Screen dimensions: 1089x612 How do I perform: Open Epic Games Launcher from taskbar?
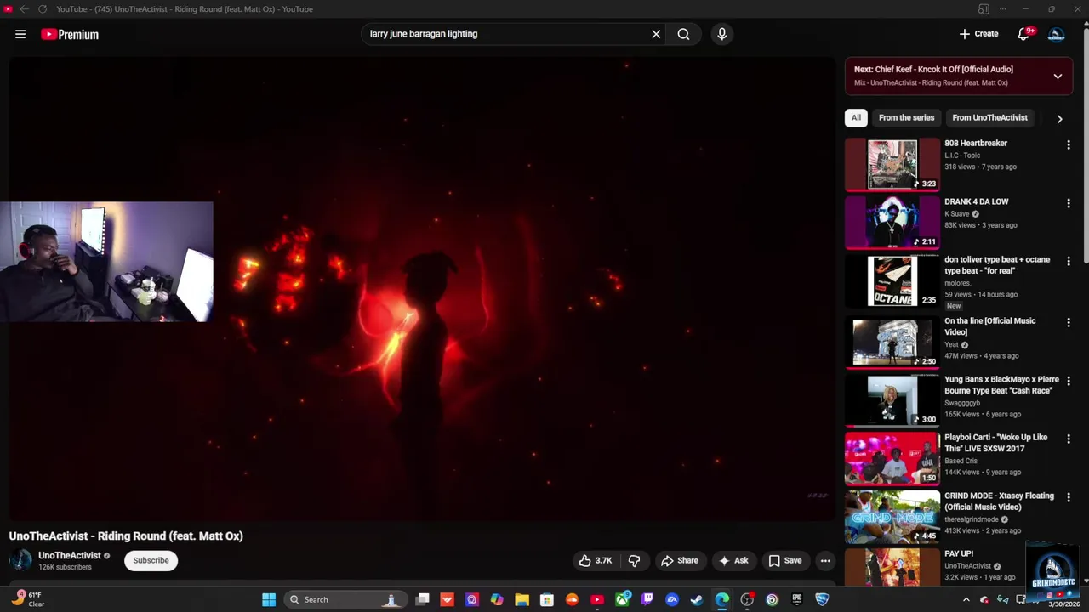click(x=796, y=599)
